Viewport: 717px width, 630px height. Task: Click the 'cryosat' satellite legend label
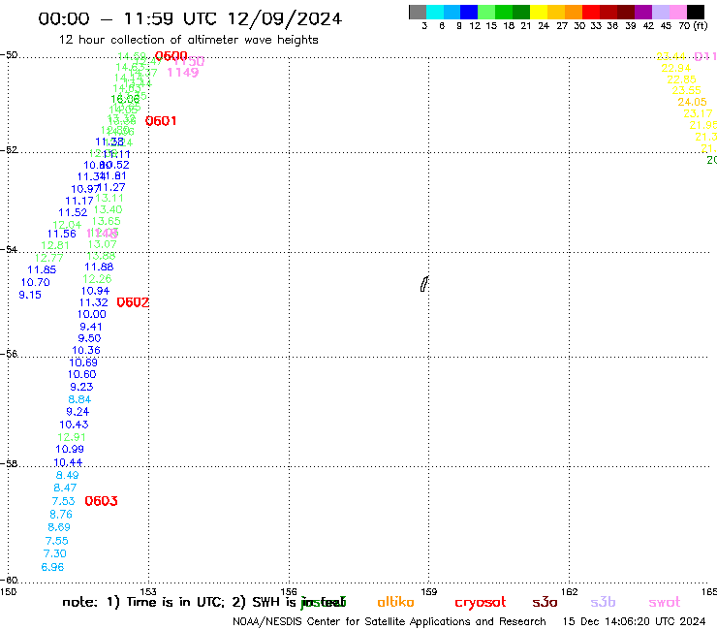(481, 603)
